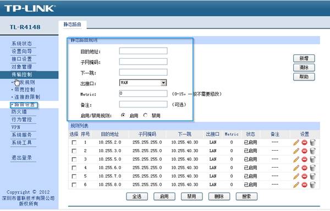Click the 目的地址 input field
Image resolution: width=330 pixels, height=211 pixels.
143,51
